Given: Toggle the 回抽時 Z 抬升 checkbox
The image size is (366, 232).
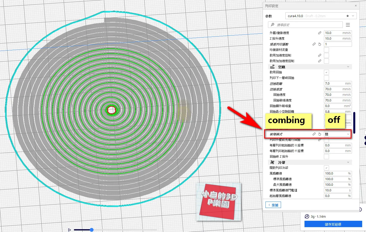Looking at the screenshot, I should point(326,157).
